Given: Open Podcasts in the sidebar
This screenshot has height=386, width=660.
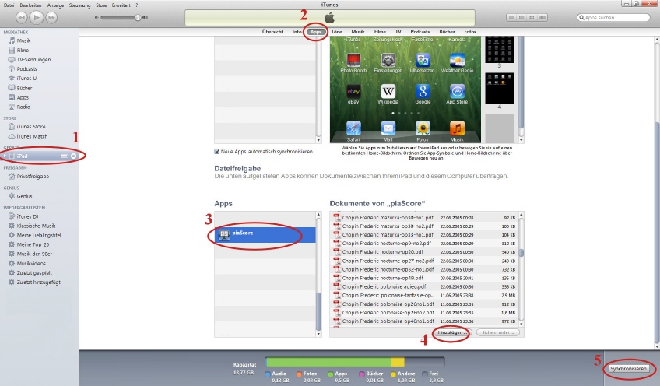Looking at the screenshot, I should 27,69.
